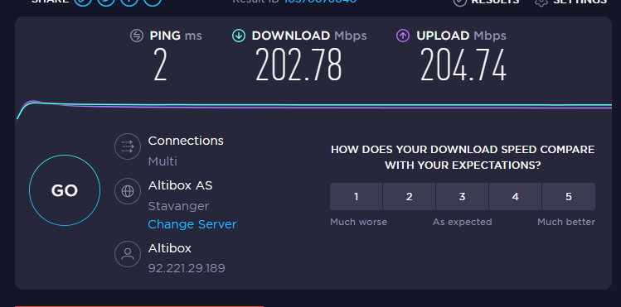Click the first share icon

click(x=83, y=1)
